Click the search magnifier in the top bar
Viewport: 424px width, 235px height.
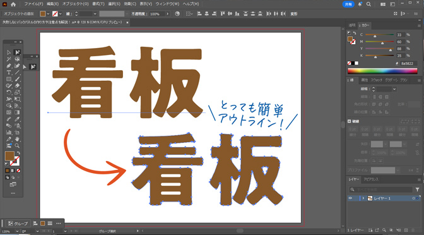368,4
